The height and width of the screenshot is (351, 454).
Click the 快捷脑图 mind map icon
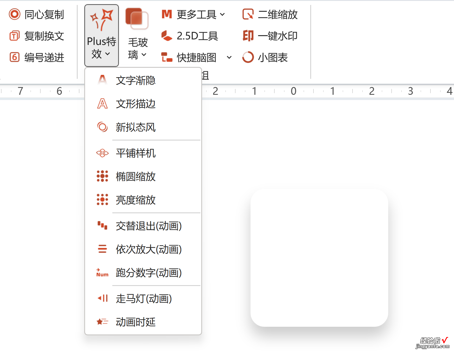(167, 57)
